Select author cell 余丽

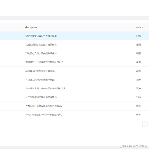138,45
